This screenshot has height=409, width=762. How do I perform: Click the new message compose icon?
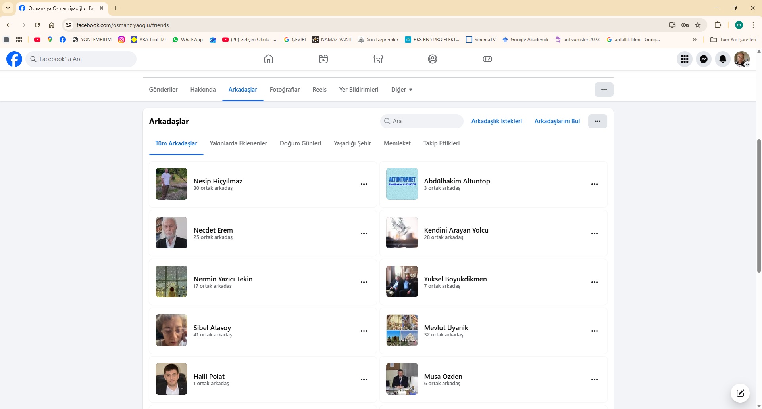(x=740, y=393)
